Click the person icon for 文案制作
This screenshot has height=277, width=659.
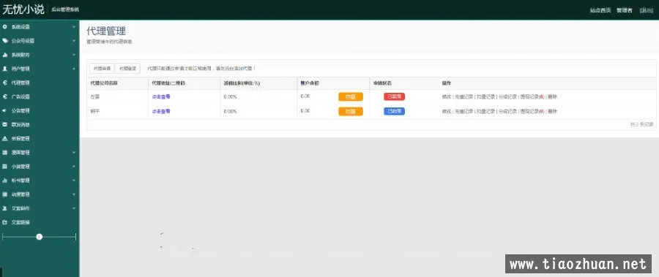coord(5,208)
